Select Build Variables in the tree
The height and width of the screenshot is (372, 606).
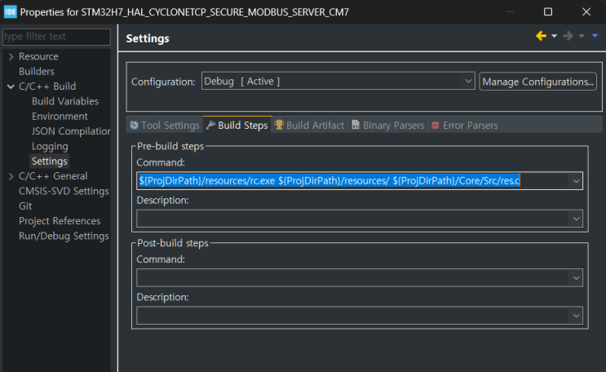click(65, 101)
